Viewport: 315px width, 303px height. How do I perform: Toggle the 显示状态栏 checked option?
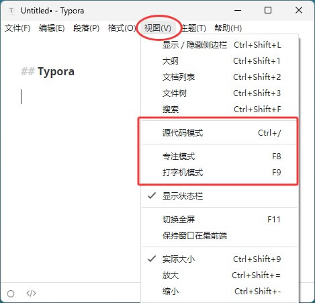(x=220, y=196)
